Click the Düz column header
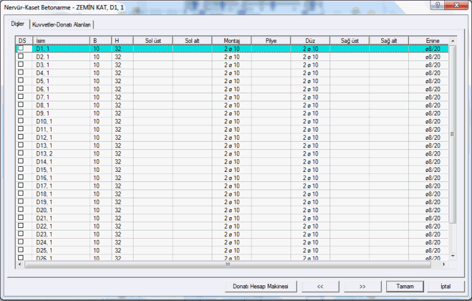The image size is (472, 301). 310,40
